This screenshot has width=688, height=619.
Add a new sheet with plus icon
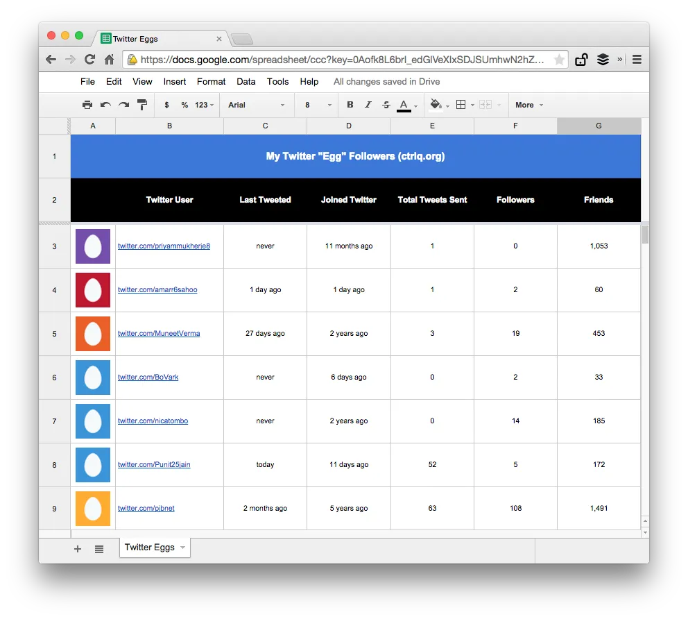tap(78, 549)
